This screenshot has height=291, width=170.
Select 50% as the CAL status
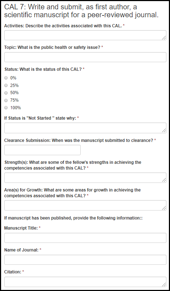point(6,93)
